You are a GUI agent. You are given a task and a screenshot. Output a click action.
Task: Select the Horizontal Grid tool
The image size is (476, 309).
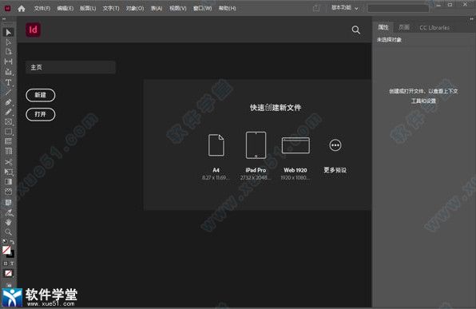(9, 141)
